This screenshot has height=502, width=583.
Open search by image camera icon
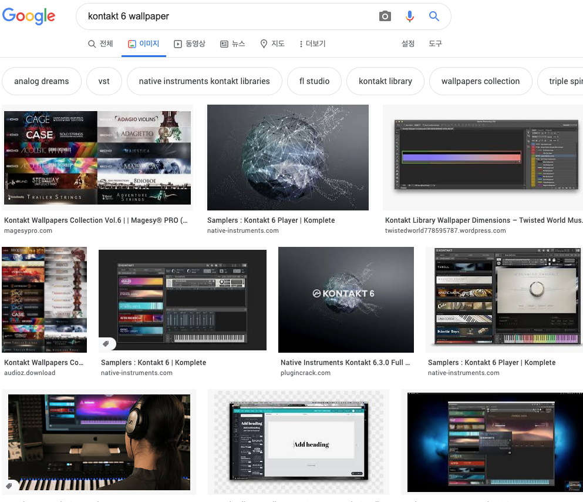pyautogui.click(x=385, y=16)
